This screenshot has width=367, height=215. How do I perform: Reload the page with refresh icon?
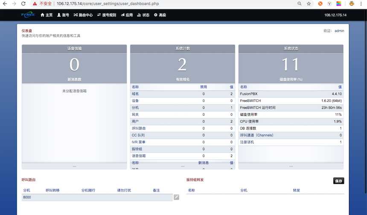point(23,4)
